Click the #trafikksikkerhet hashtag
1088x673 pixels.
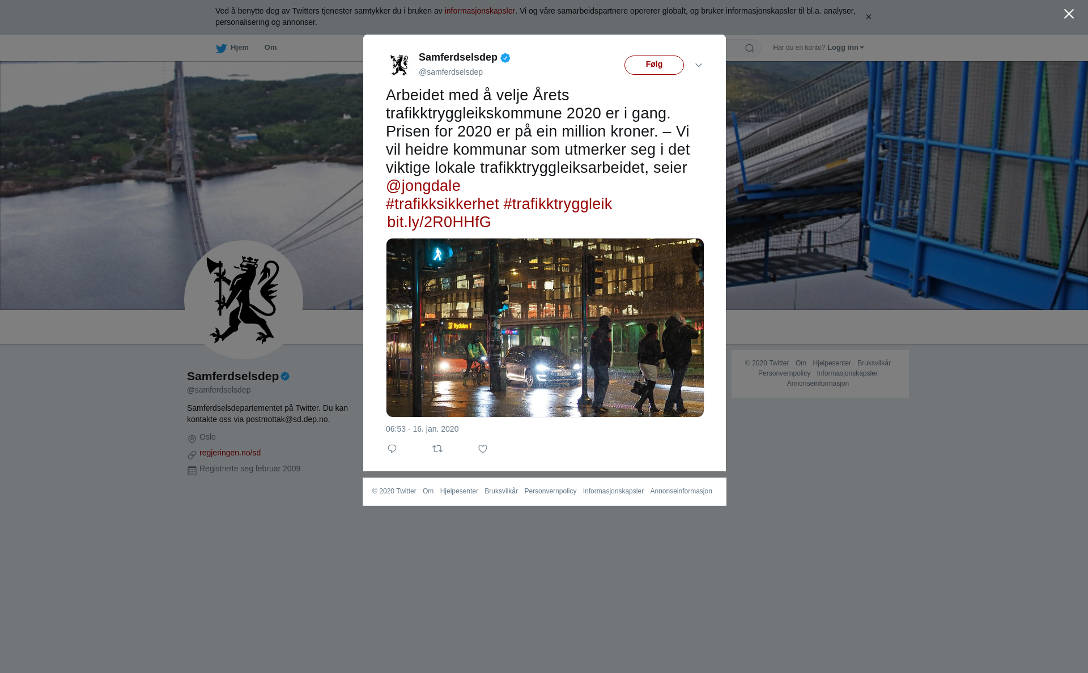[443, 204]
